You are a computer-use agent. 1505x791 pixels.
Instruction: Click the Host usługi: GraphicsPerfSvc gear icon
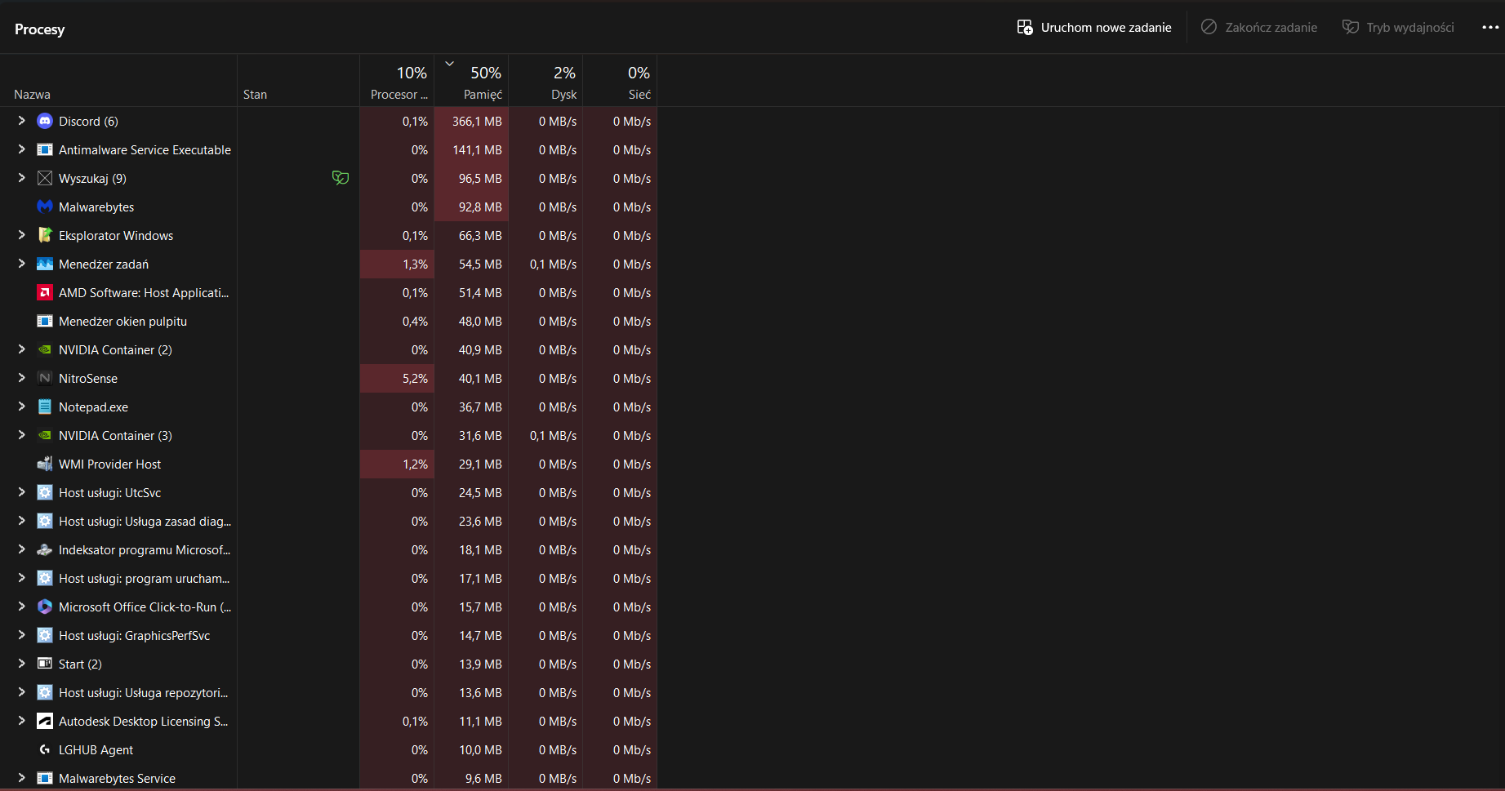click(45, 635)
